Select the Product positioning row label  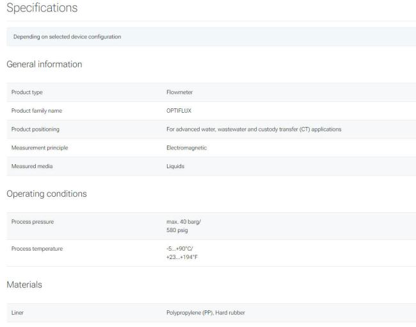coord(35,130)
